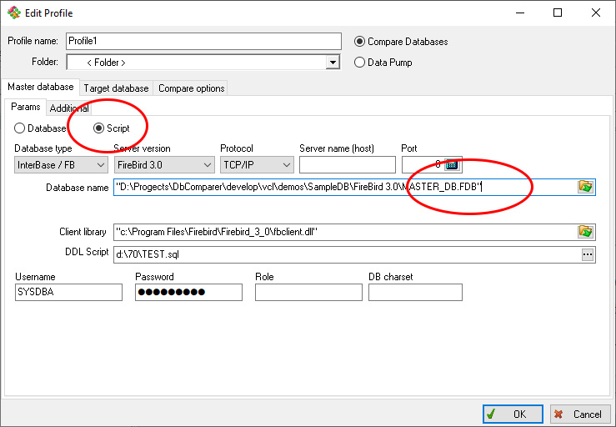Click into the Profile name text field

203,42
